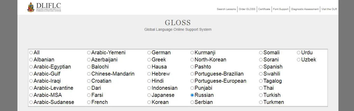354x111 pixels.
Task: Open the Order GLOSS link
Action: 247,9
